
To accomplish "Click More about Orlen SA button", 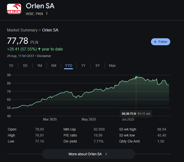I will coord(89,154).
